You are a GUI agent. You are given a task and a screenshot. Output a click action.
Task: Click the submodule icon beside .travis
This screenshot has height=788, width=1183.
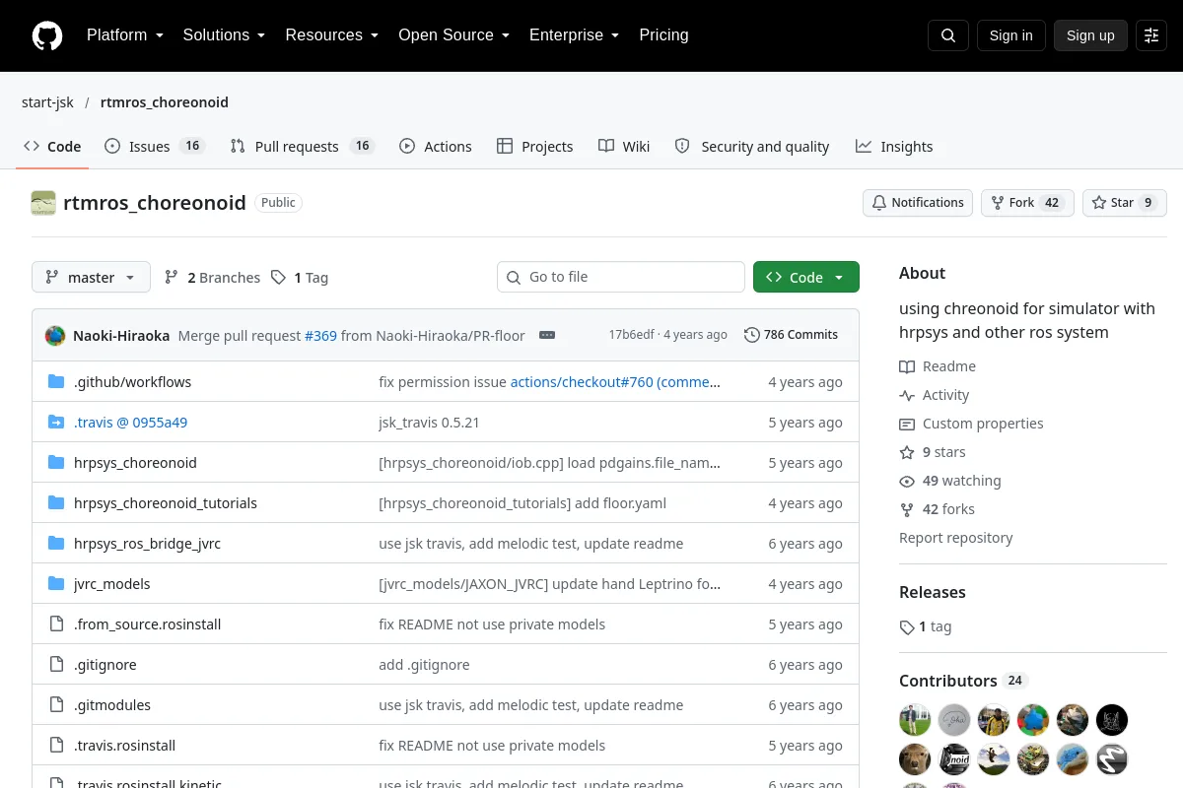coord(56,423)
